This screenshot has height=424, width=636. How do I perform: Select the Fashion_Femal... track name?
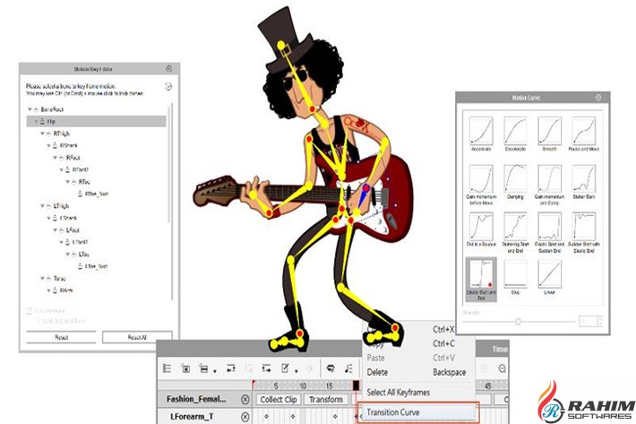(x=196, y=399)
